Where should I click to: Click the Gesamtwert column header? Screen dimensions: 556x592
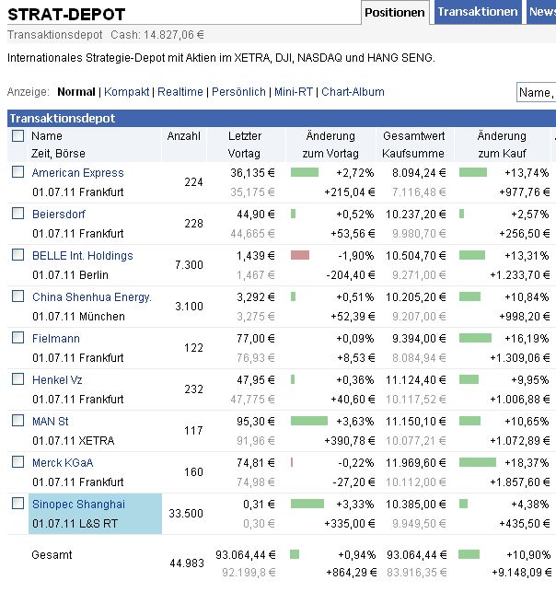click(414, 136)
